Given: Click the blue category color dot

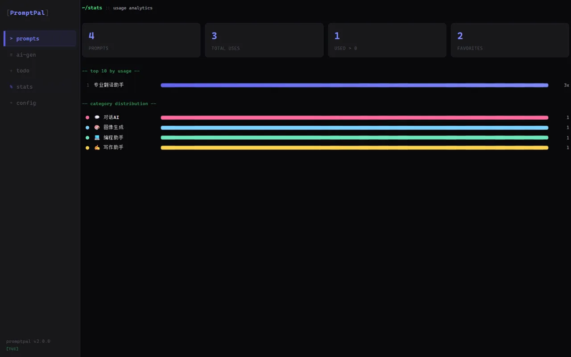Looking at the screenshot, I should pos(87,128).
